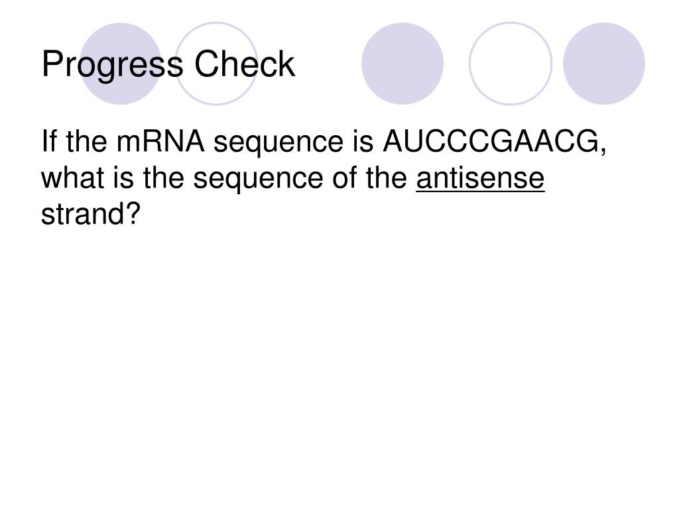
Task: Click the underlined word antisense
Action: (x=480, y=178)
